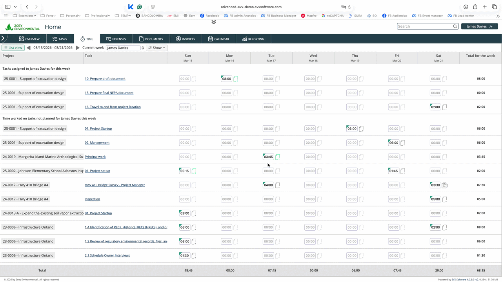Open the Reporting tab

pos(253,39)
